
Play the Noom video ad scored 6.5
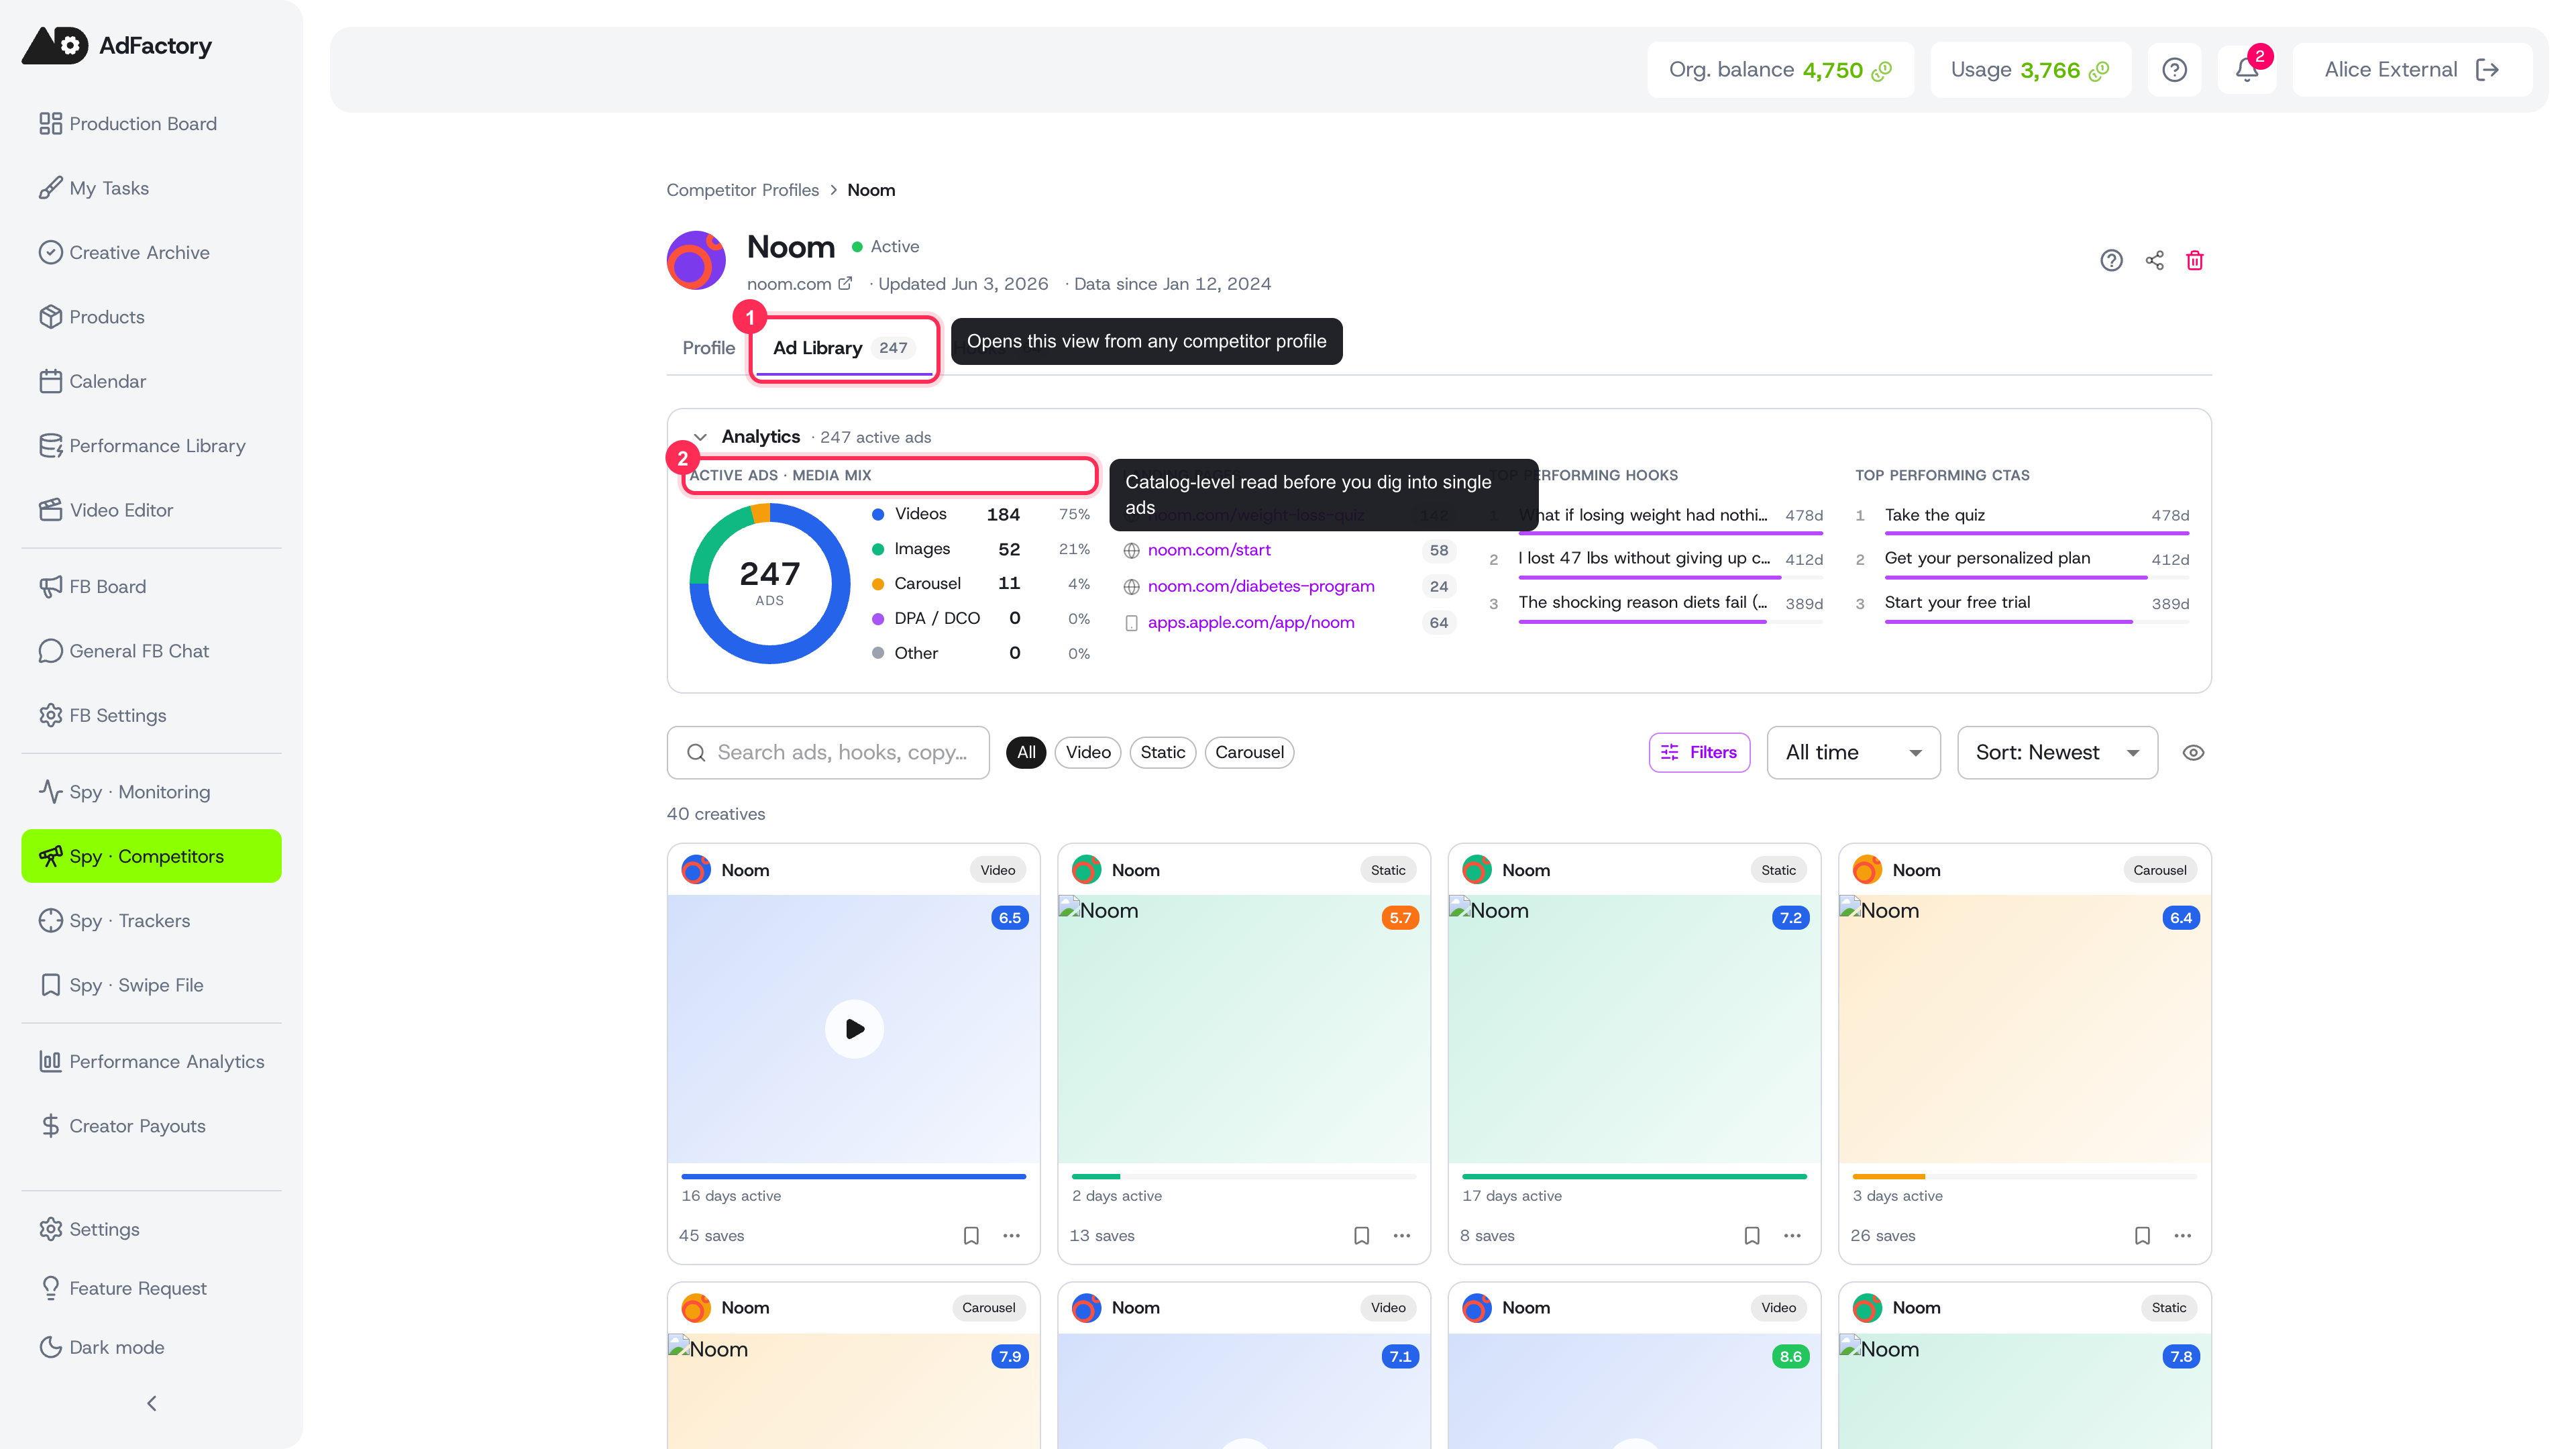(854, 1029)
